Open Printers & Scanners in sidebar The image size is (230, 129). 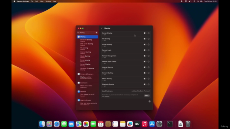click(87, 74)
